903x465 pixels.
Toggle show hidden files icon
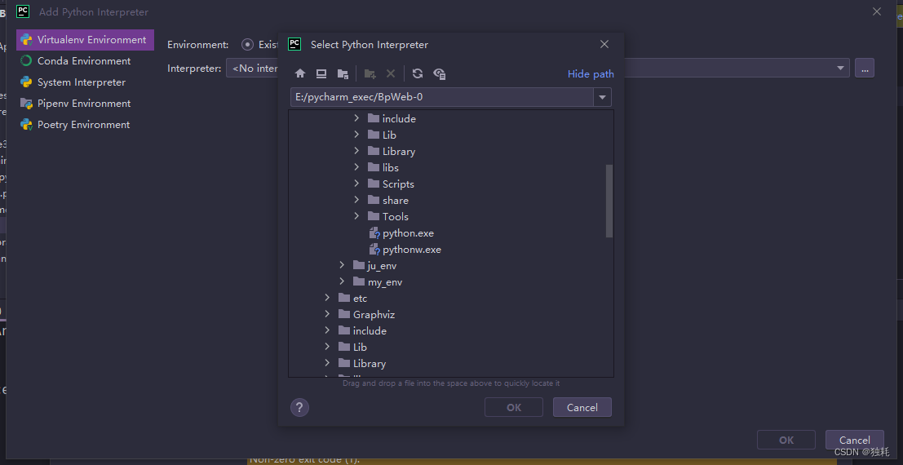tap(440, 73)
